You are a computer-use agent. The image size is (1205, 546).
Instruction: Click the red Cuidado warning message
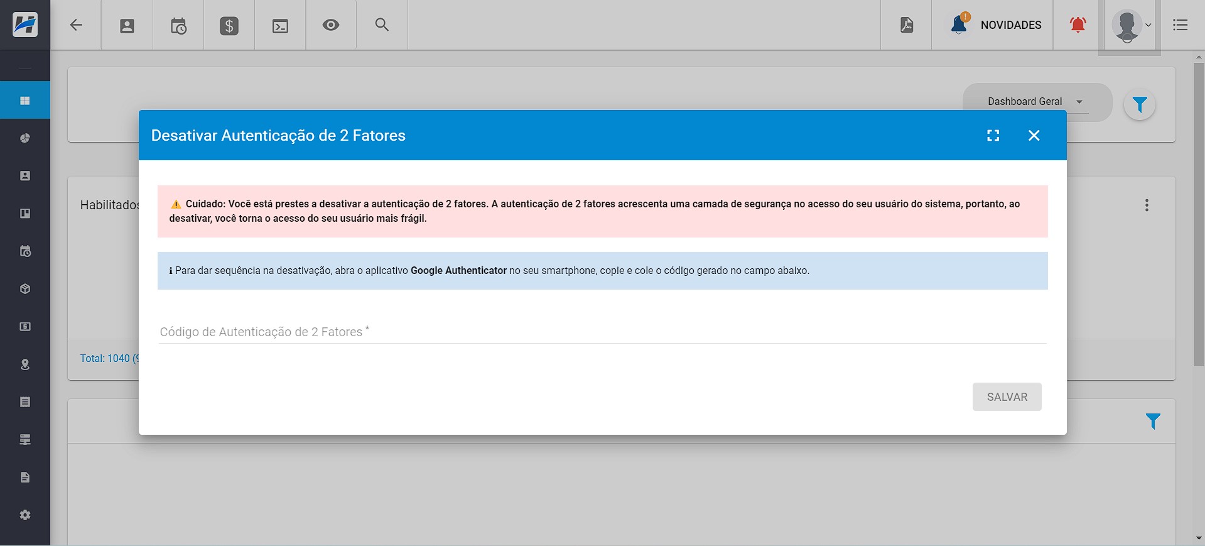(x=602, y=211)
